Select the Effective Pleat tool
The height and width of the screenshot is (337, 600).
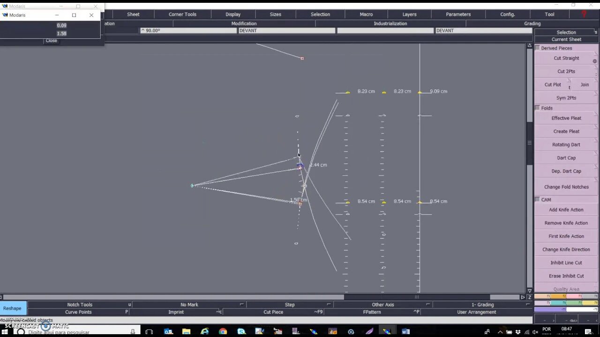(x=566, y=118)
